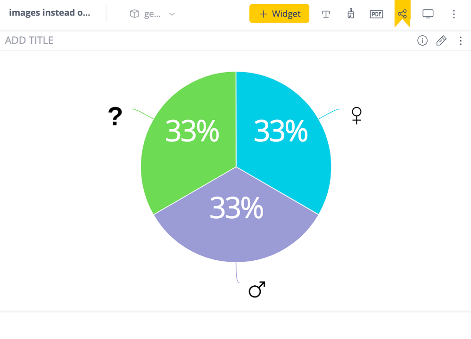This screenshot has width=471, height=339.
Task: Export the dashboard using the PDF icon
Action: pyautogui.click(x=376, y=14)
